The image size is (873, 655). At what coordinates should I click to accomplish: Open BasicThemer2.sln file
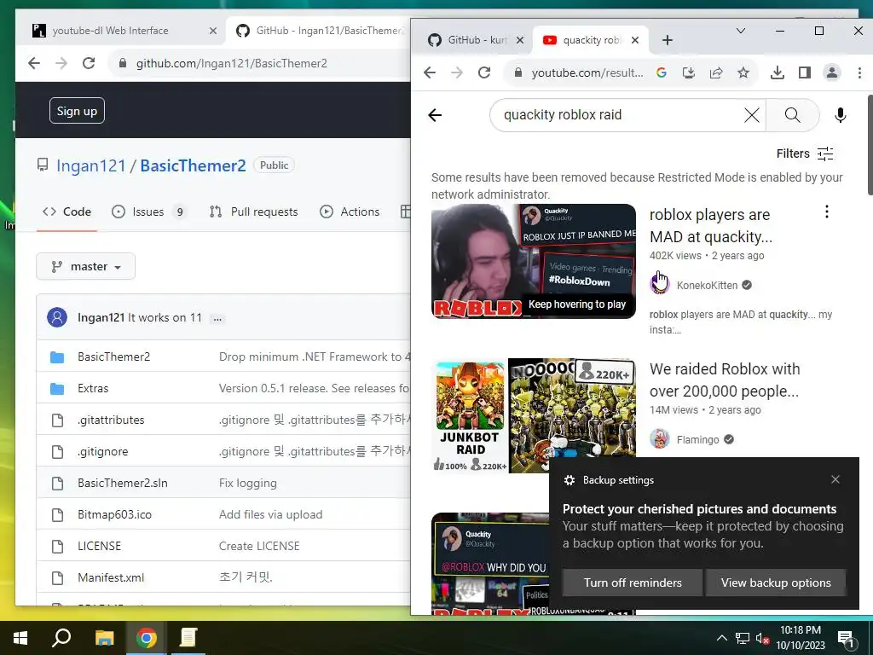coord(123,483)
